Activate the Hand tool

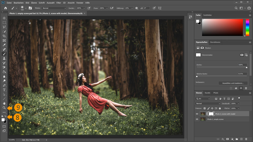tap(4, 103)
